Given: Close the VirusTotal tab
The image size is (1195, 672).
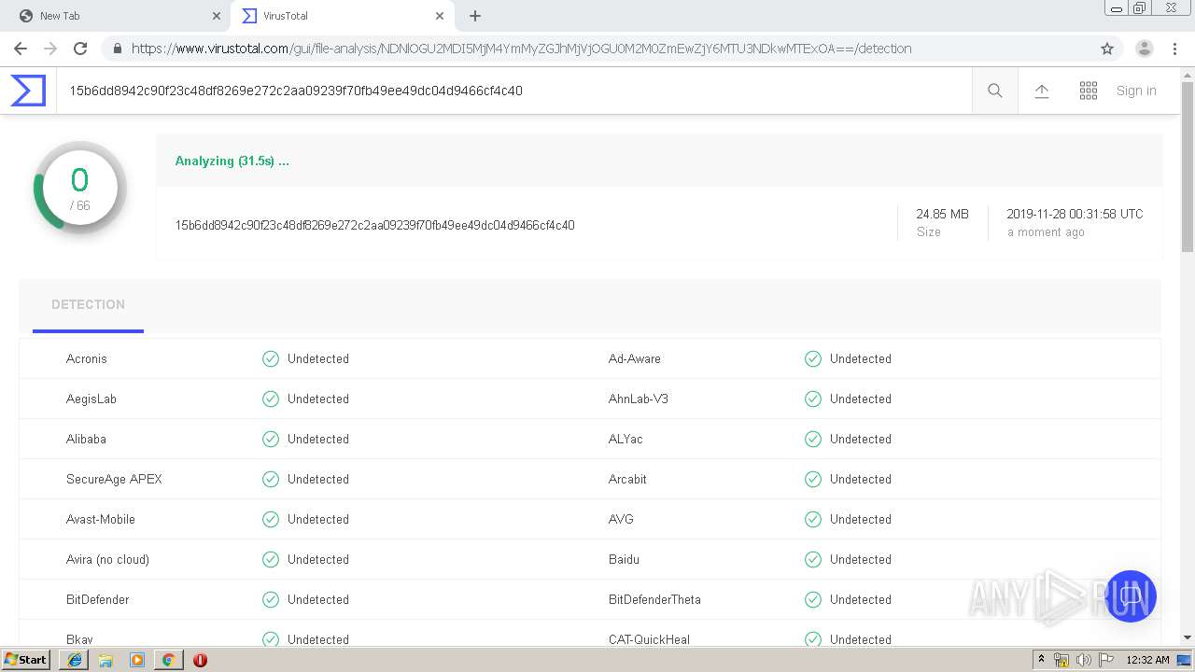Looking at the screenshot, I should click(x=439, y=16).
